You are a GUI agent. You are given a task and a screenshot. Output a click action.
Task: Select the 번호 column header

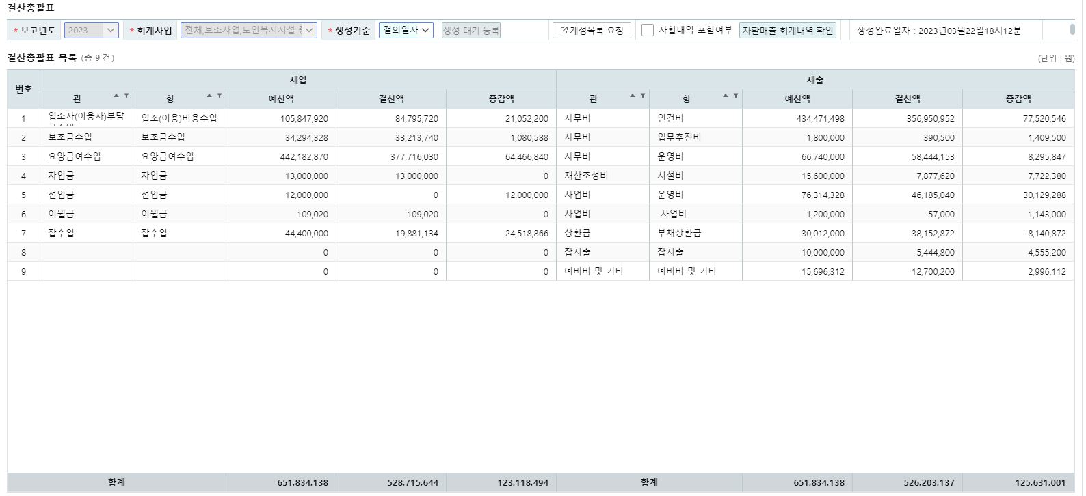pyautogui.click(x=24, y=89)
